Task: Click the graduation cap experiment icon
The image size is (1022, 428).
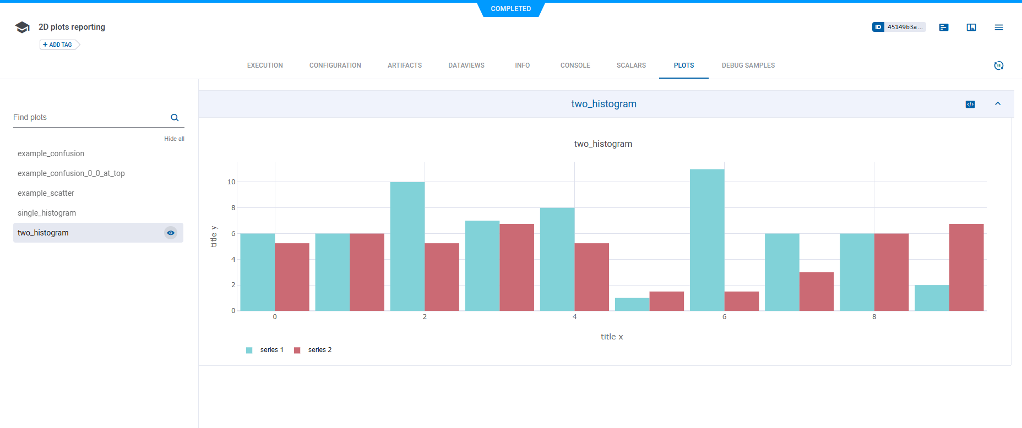Action: (22, 28)
